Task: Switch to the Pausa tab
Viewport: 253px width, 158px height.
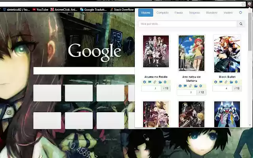Action: [x=179, y=13]
